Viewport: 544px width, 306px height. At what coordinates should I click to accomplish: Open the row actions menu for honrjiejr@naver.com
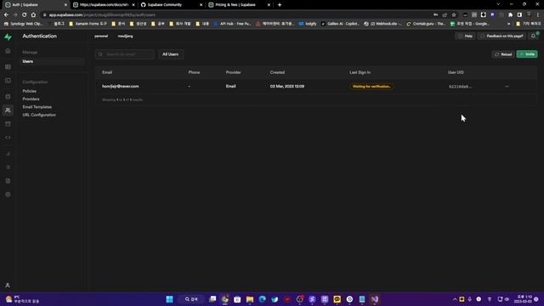point(507,87)
